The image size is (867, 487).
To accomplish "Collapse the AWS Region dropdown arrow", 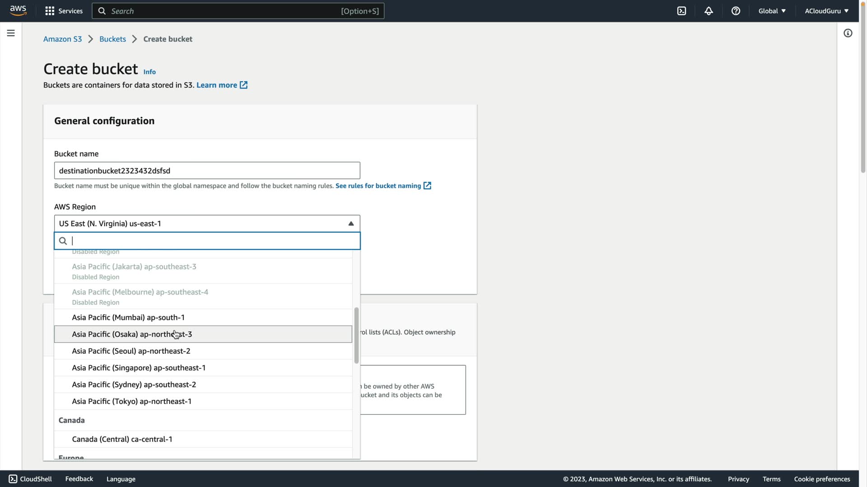I will tap(351, 224).
